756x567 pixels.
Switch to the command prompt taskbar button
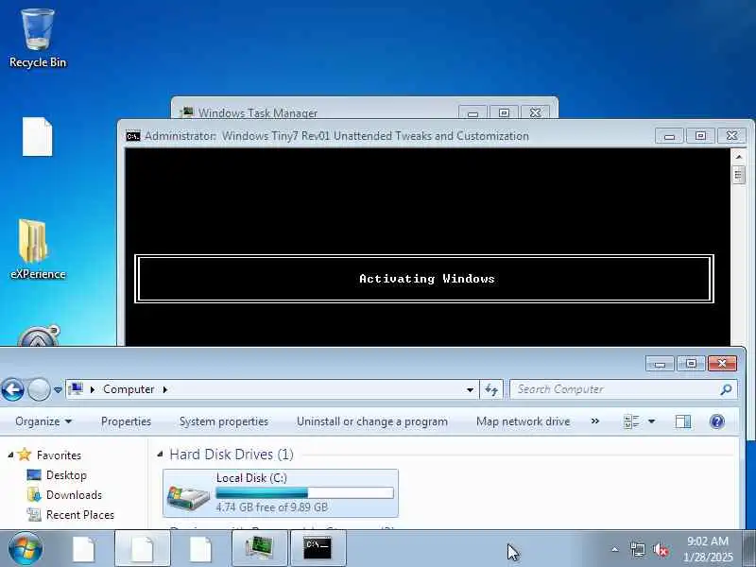point(318,548)
